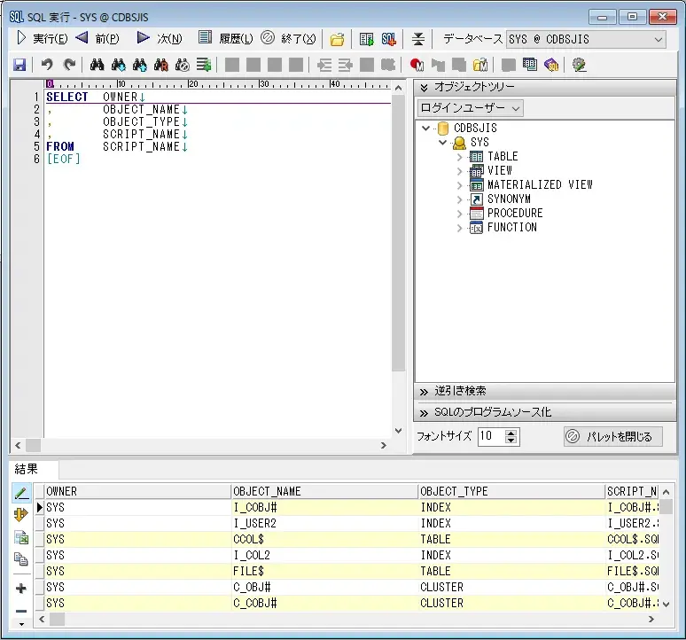The height and width of the screenshot is (640, 686).
Task: Click the save (floppy disk) icon
Action: click(19, 65)
